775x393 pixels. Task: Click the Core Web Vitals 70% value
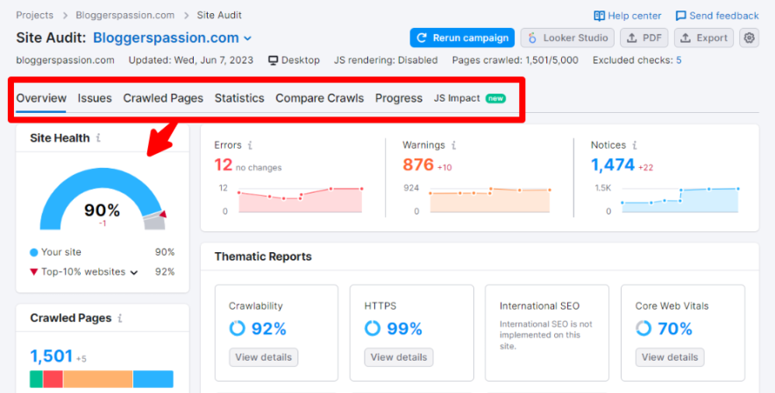[675, 328]
